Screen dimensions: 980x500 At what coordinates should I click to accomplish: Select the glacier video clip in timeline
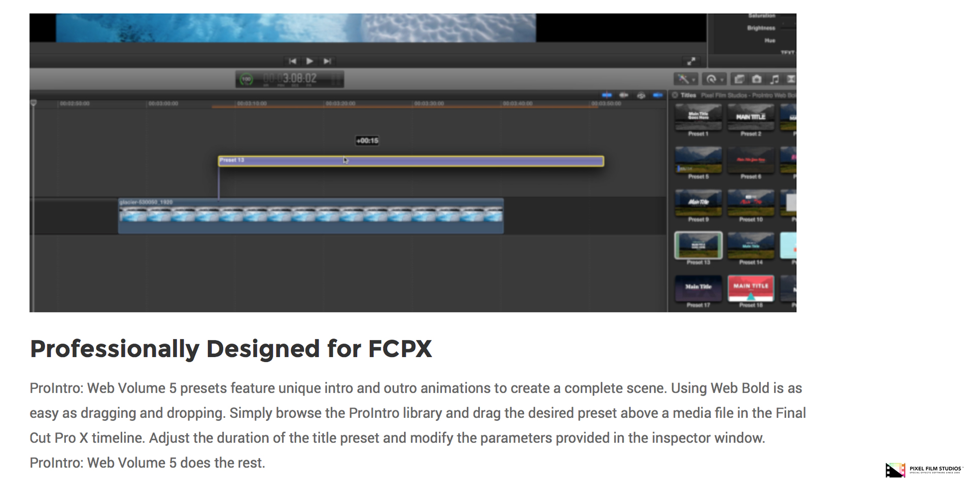[311, 216]
